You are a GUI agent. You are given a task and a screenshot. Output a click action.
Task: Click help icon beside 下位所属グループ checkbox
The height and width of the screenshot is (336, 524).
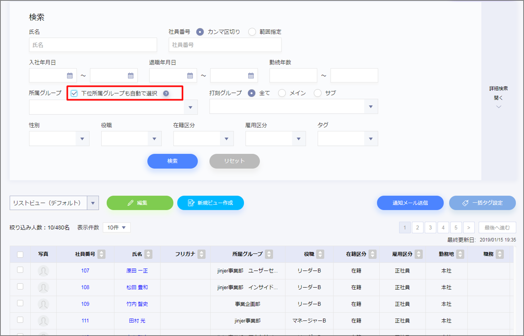coord(166,94)
